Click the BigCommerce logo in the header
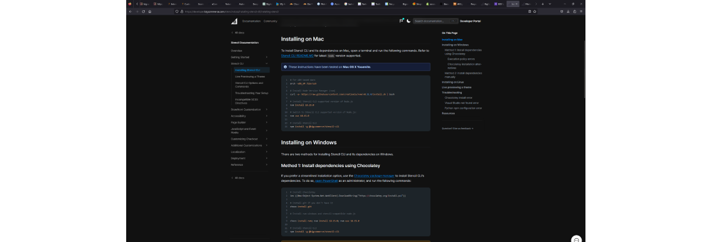The height and width of the screenshot is (242, 711). [234, 21]
